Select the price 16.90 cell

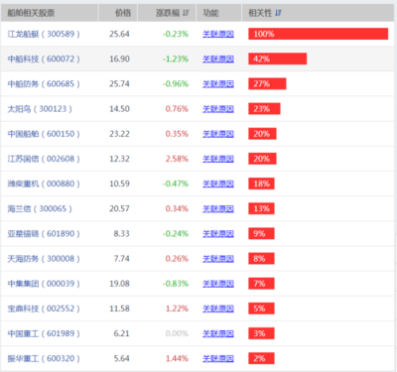tap(119, 59)
